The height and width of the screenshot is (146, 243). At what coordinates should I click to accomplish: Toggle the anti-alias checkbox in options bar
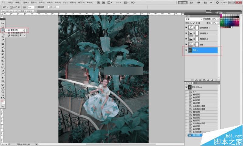click(36, 7)
